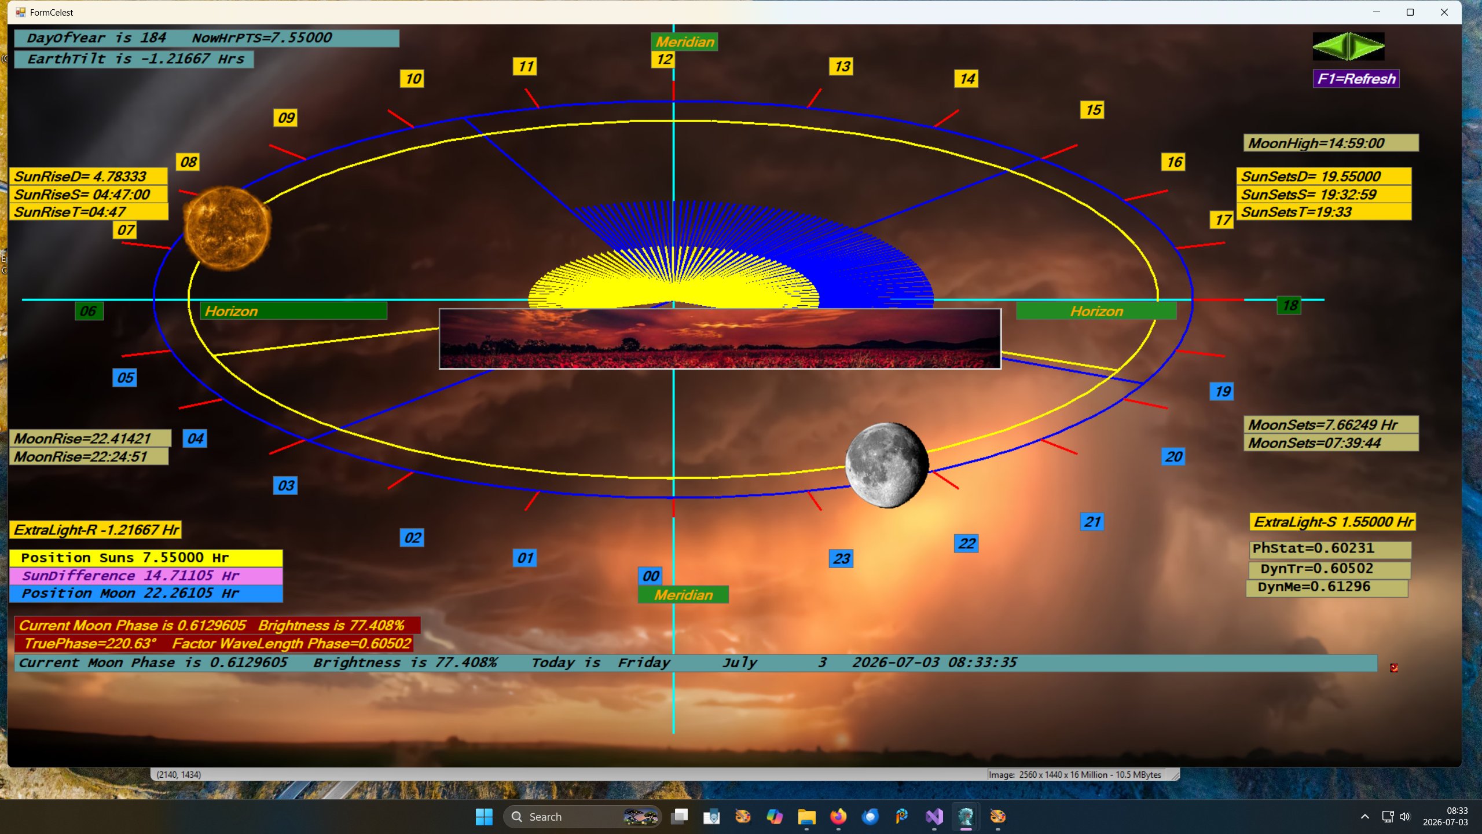Show hidden system tray icons chevron

pyautogui.click(x=1364, y=817)
